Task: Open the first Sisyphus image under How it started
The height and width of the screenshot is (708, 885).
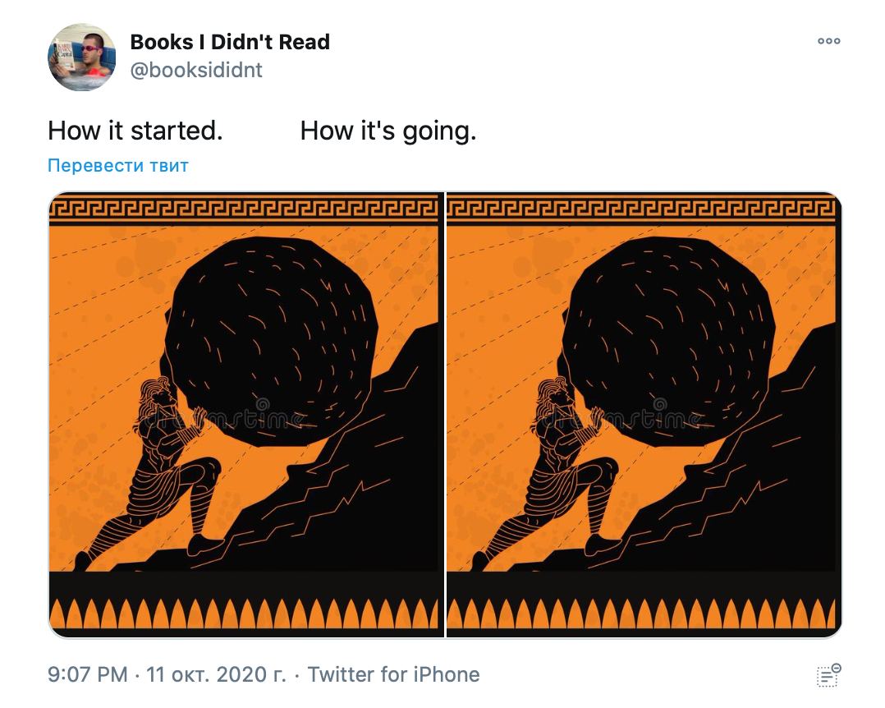Action: [246, 415]
